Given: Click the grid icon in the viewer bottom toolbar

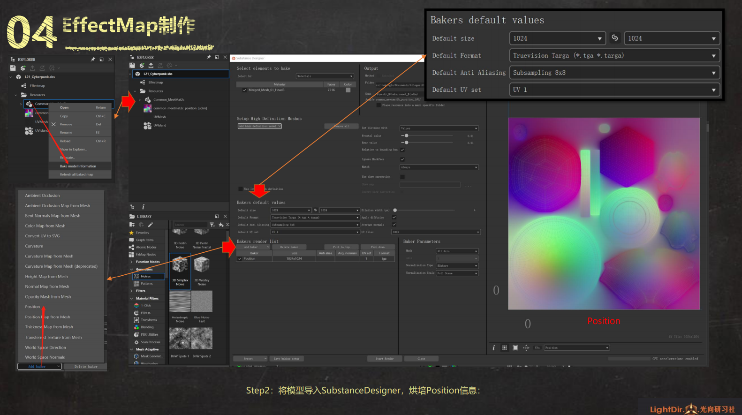Looking at the screenshot, I should (505, 347).
